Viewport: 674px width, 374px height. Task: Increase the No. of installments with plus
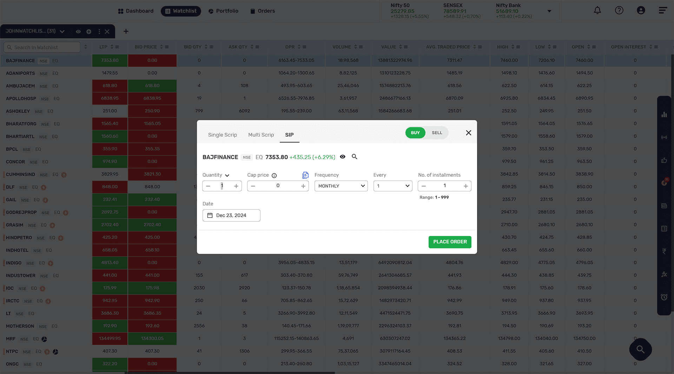[465, 186]
